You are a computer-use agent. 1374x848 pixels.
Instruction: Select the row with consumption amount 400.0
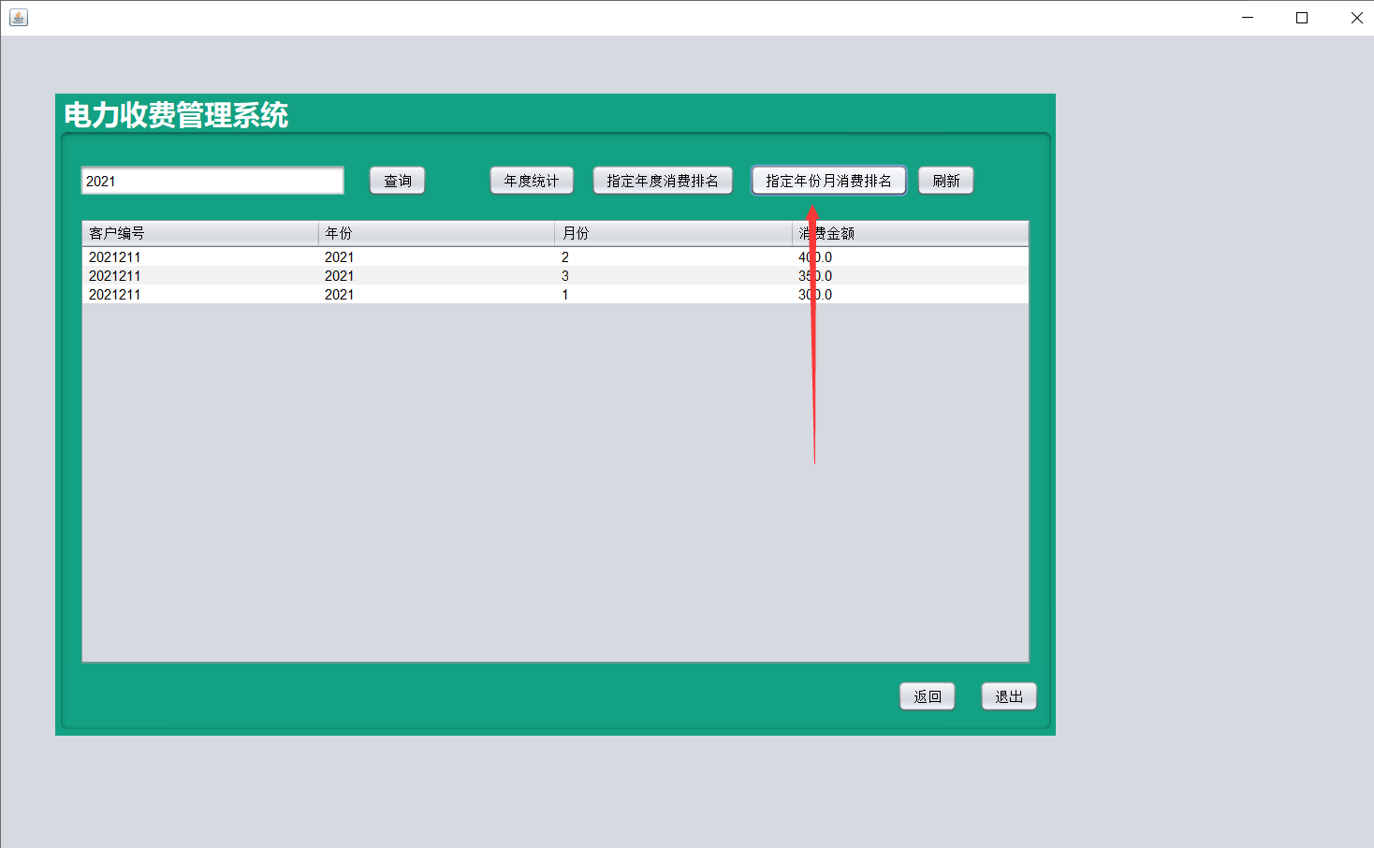coord(468,256)
